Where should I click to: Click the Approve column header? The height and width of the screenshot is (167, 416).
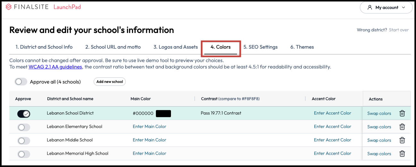click(x=23, y=99)
